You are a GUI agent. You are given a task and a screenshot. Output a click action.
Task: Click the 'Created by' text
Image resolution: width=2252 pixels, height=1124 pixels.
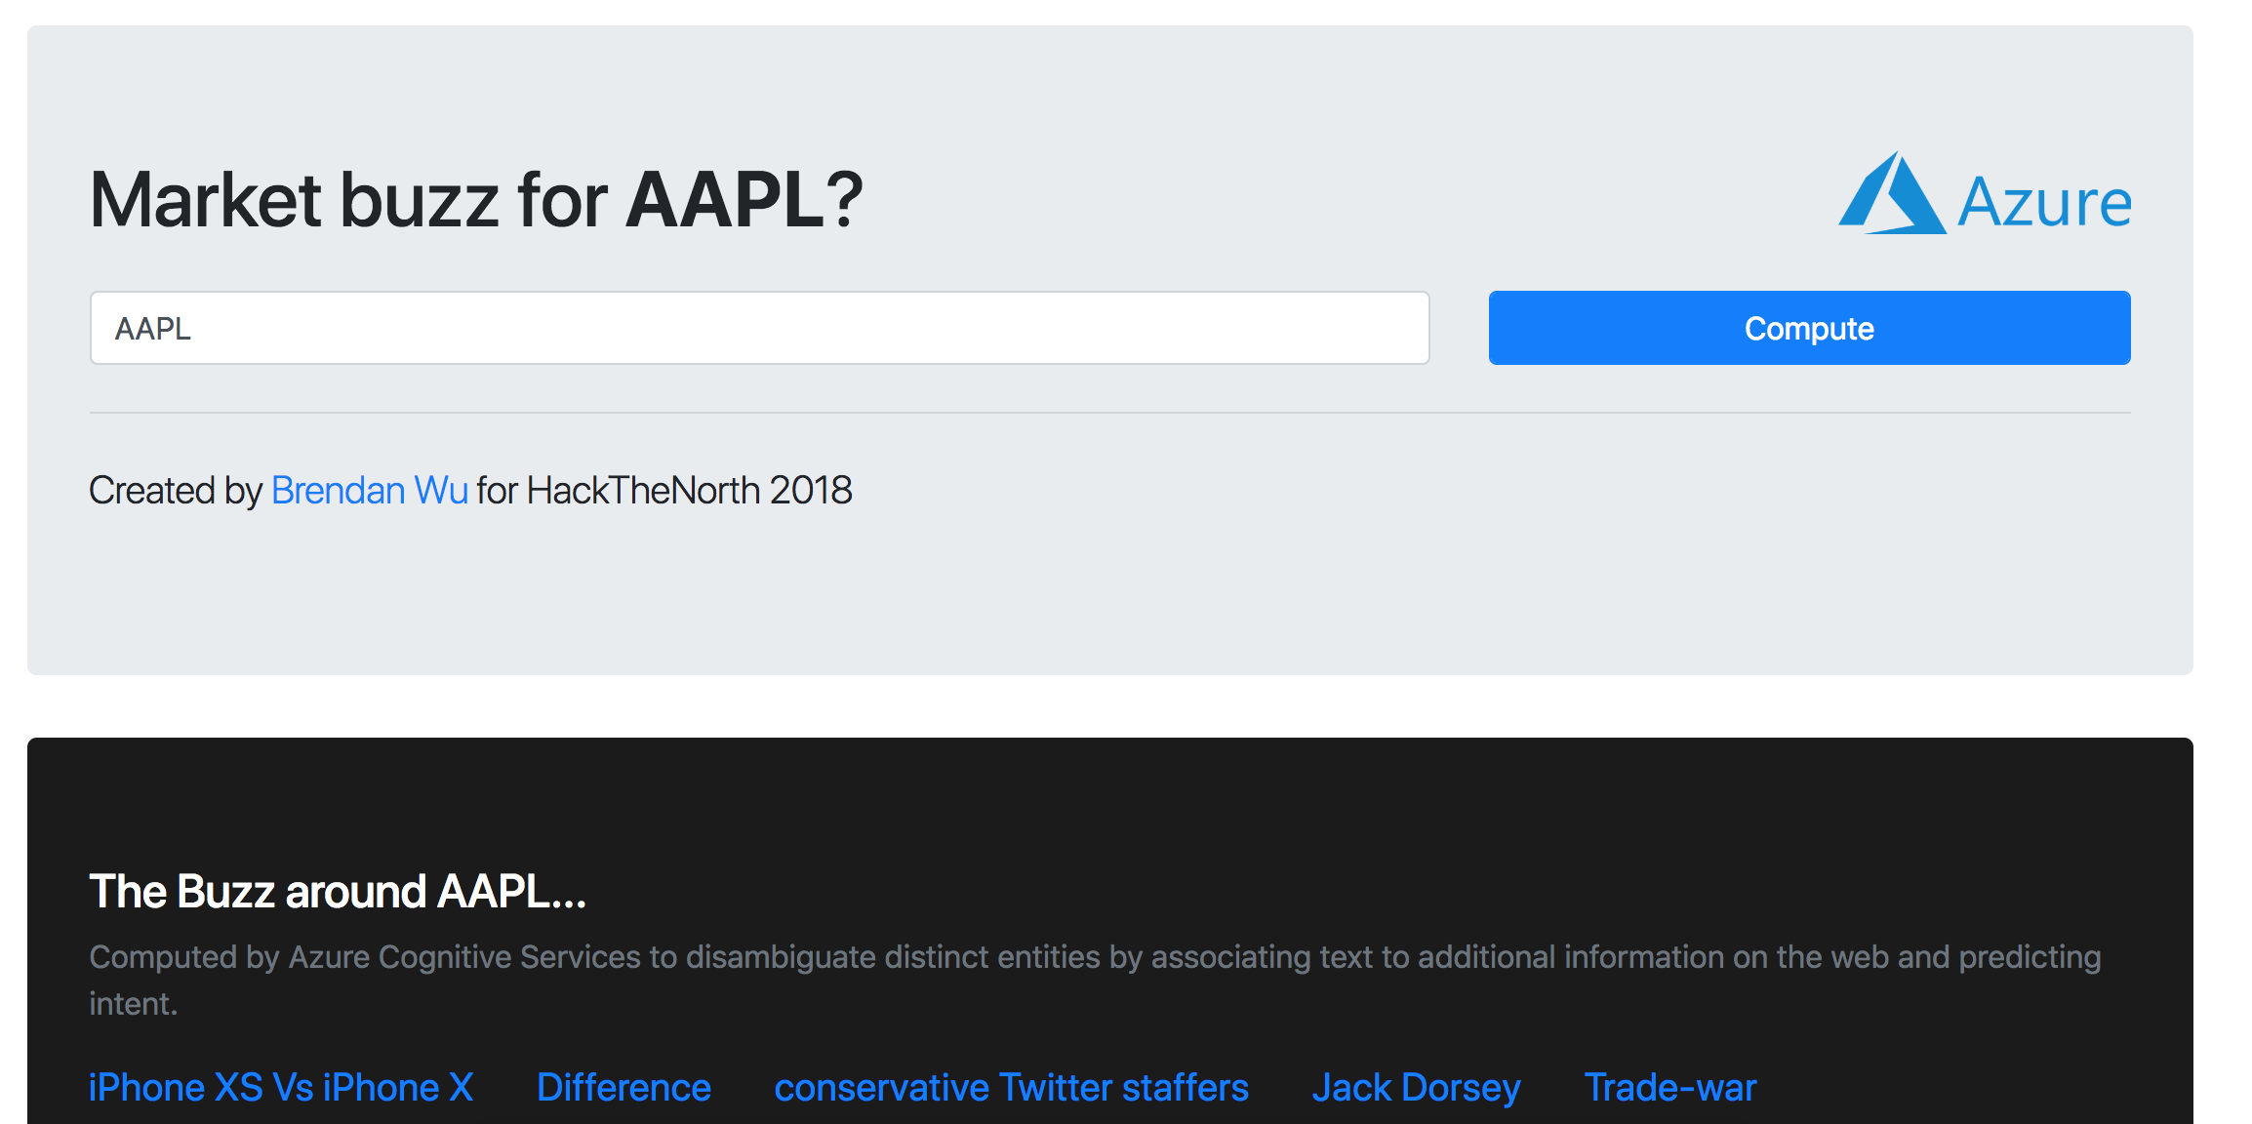point(176,490)
